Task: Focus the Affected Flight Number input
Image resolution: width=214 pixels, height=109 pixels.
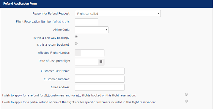Action: 92,53
